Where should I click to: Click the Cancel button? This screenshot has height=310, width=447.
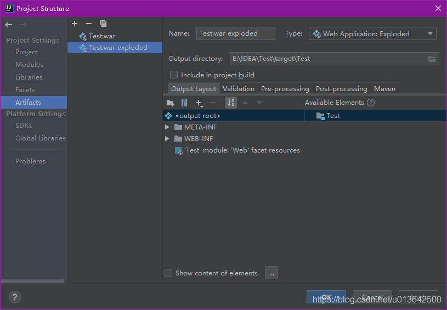[372, 297]
